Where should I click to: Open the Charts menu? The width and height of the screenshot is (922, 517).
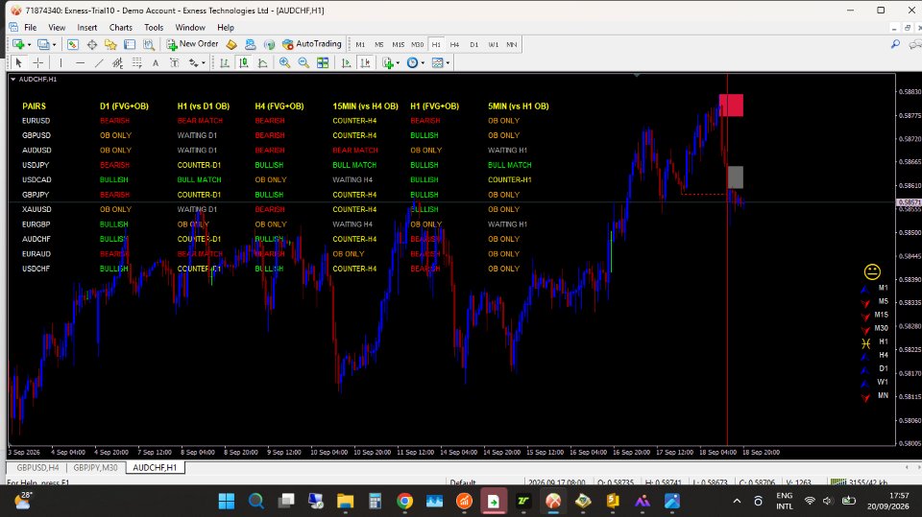pyautogui.click(x=121, y=28)
